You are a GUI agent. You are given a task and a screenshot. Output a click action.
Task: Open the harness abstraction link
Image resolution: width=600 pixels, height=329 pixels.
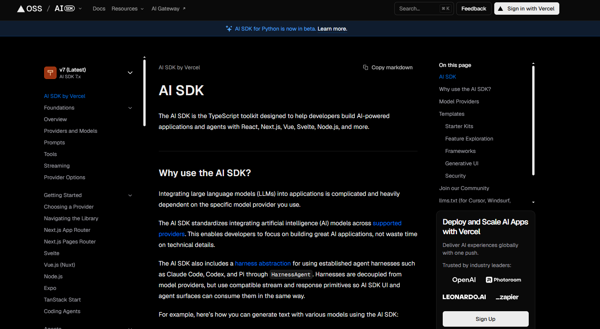coord(263,263)
